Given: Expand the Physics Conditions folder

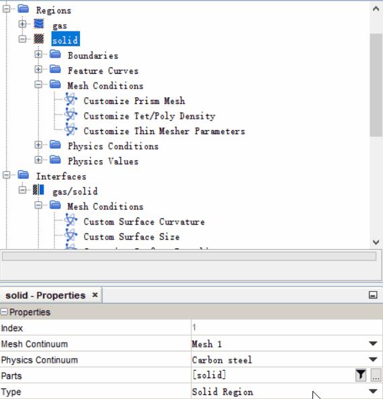Looking at the screenshot, I should (38, 145).
